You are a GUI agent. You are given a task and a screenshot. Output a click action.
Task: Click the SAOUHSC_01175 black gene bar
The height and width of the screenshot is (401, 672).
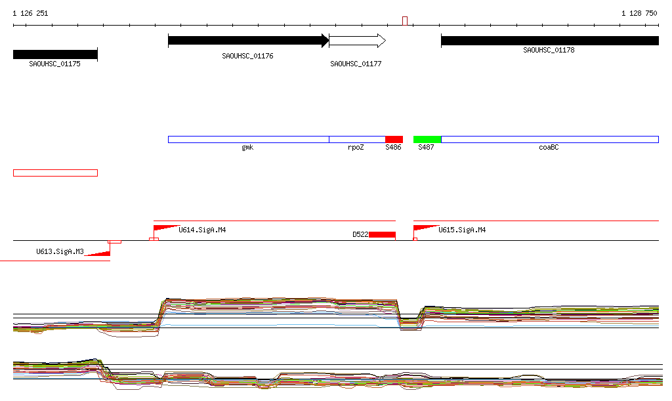click(55, 54)
